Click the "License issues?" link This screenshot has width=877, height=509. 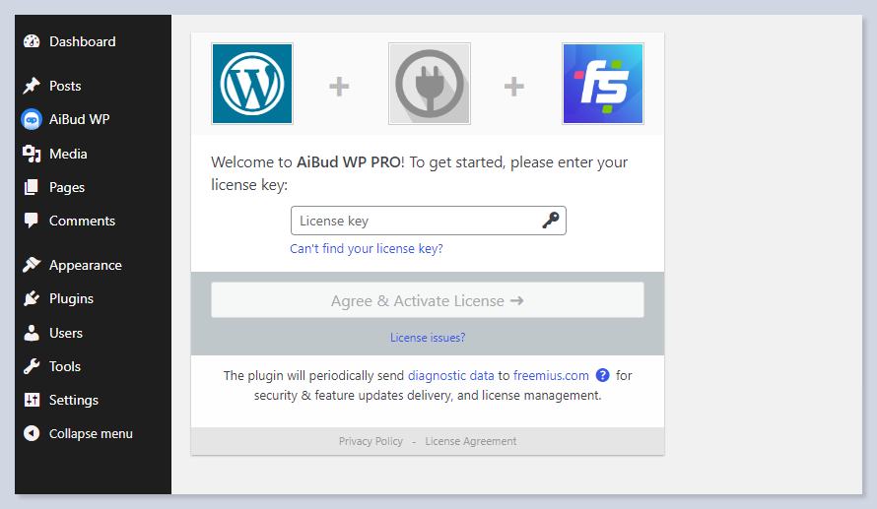(428, 338)
